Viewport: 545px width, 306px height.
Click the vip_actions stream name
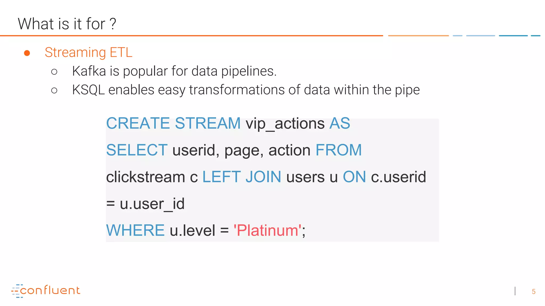285,124
